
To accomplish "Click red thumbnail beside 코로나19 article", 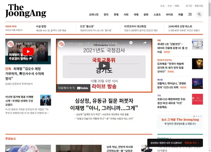I will (x=197, y=99).
